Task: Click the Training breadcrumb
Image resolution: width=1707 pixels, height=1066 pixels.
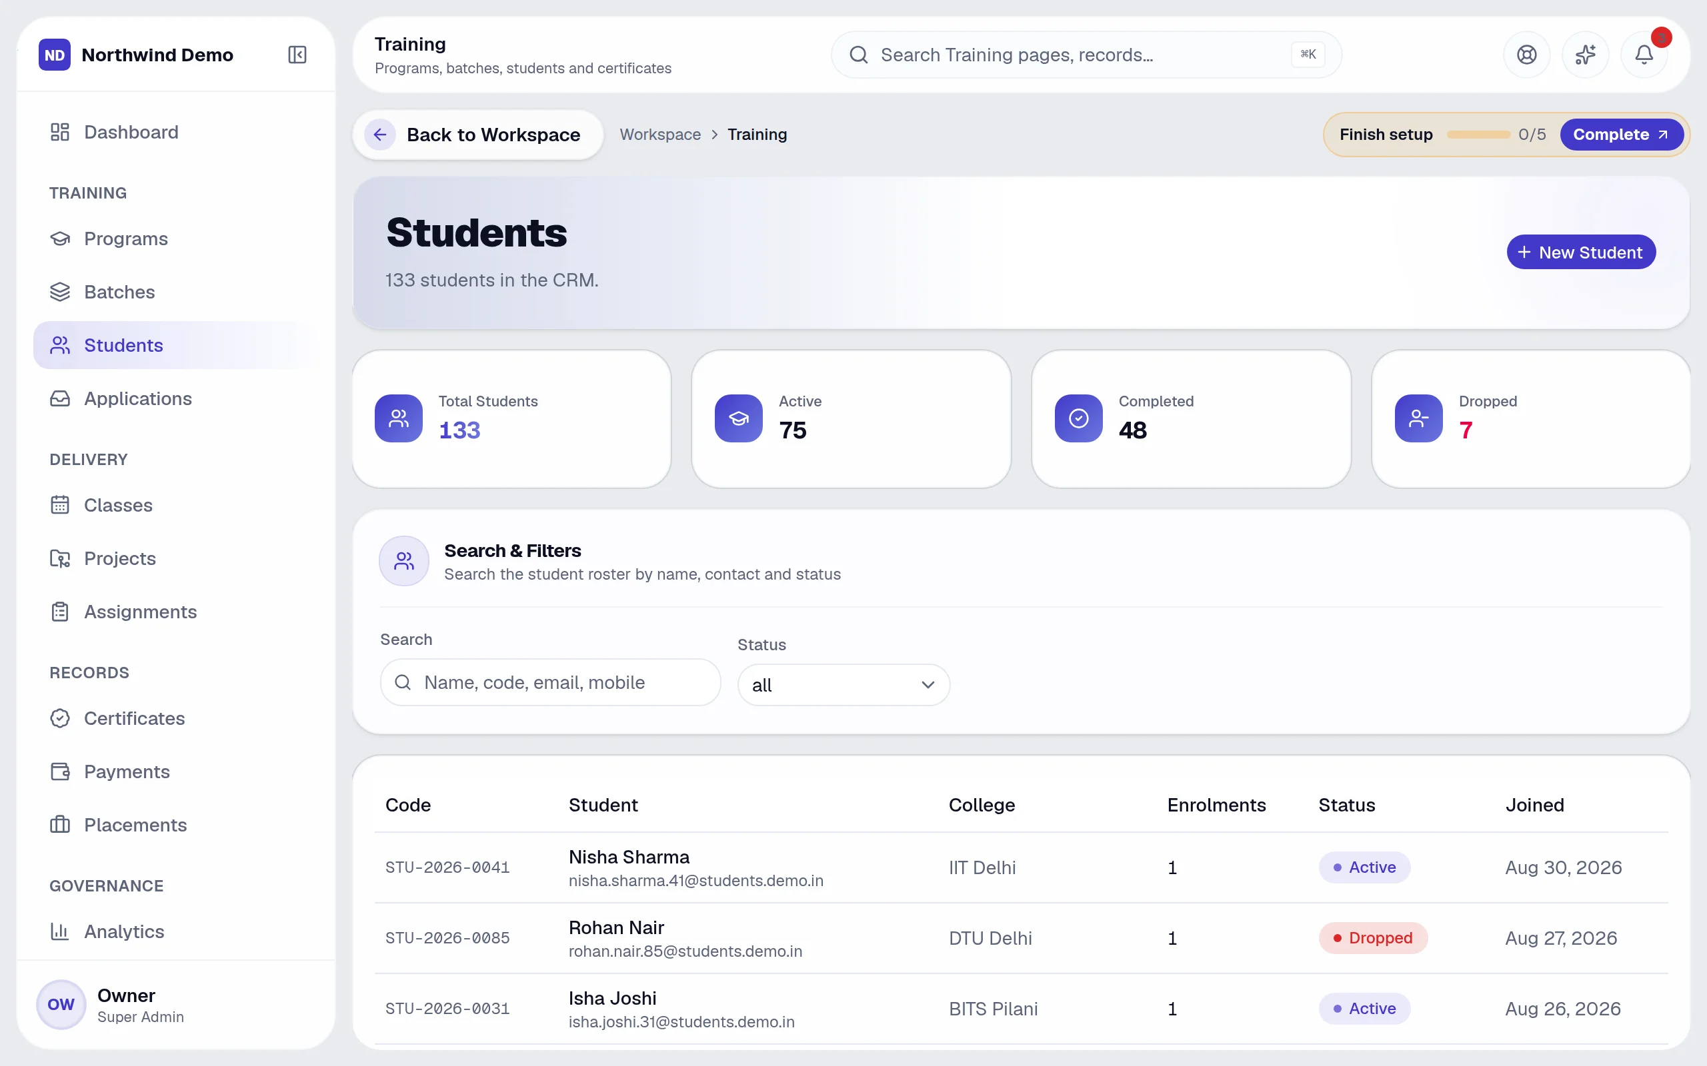Action: [757, 134]
